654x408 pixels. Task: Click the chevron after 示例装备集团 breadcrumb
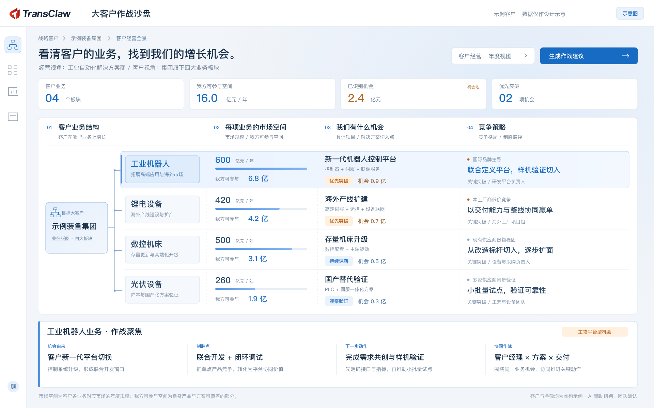click(109, 38)
